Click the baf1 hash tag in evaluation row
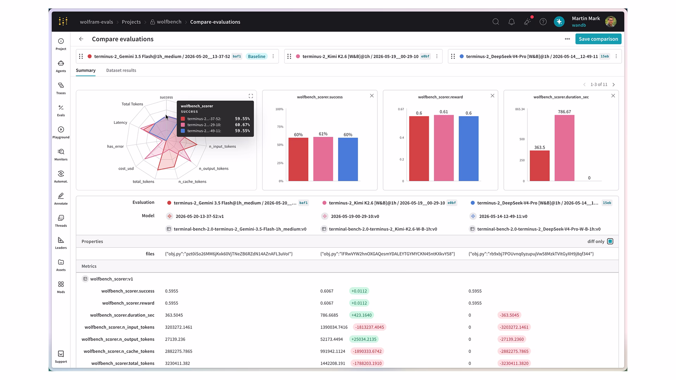This screenshot has width=676, height=380. click(x=303, y=203)
